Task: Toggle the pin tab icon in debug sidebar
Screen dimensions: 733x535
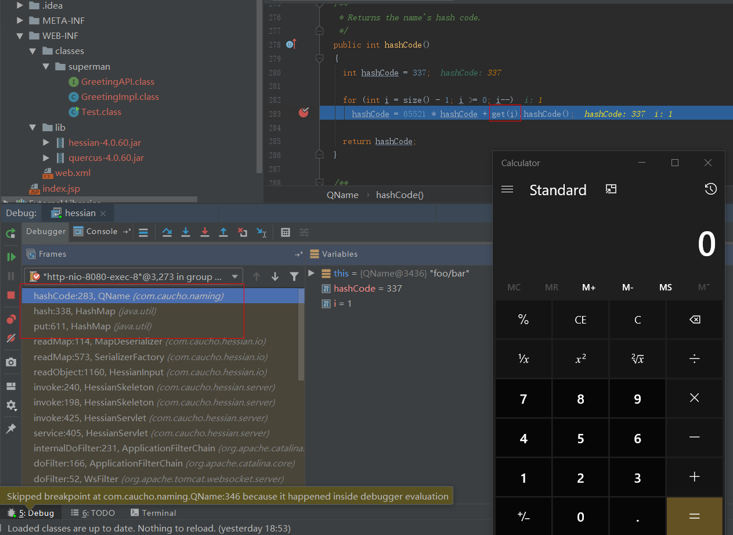Action: [x=11, y=429]
